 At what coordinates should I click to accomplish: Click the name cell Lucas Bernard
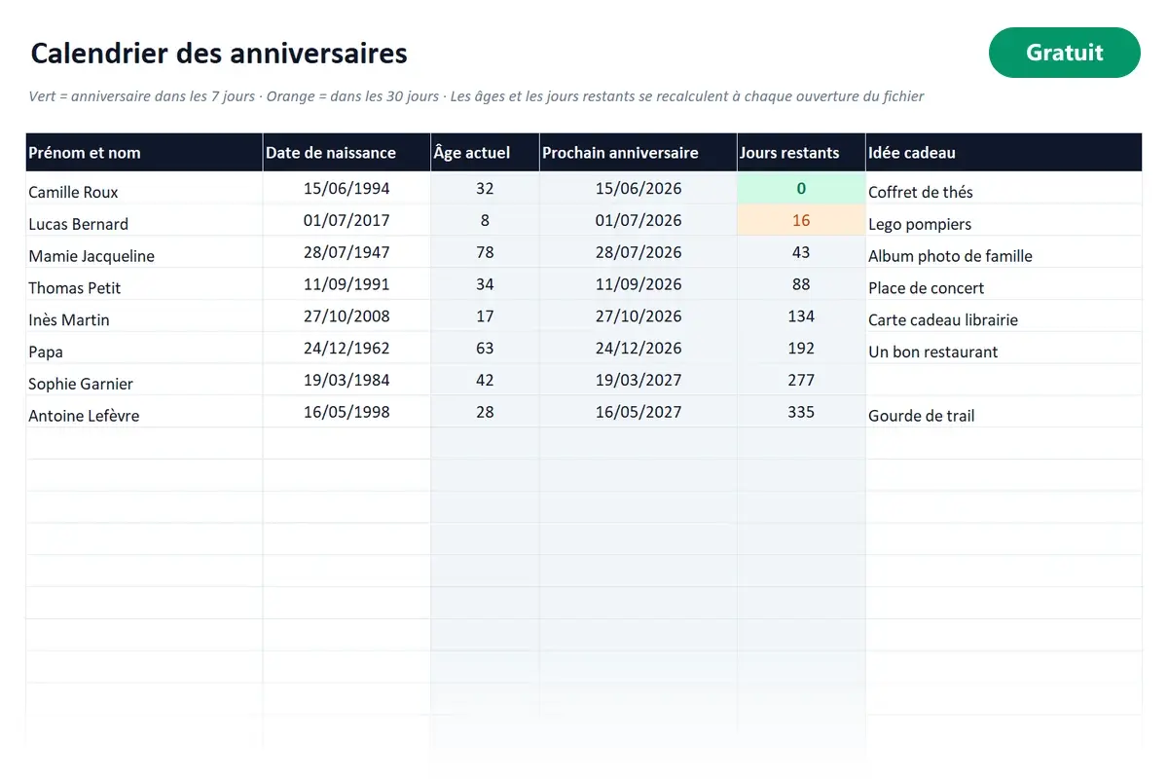(144, 221)
